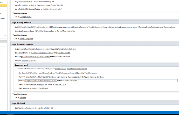Open the SiteURL _api/web/lists URL link

[33, 27]
